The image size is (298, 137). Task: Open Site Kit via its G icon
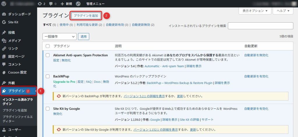tap(4, 22)
